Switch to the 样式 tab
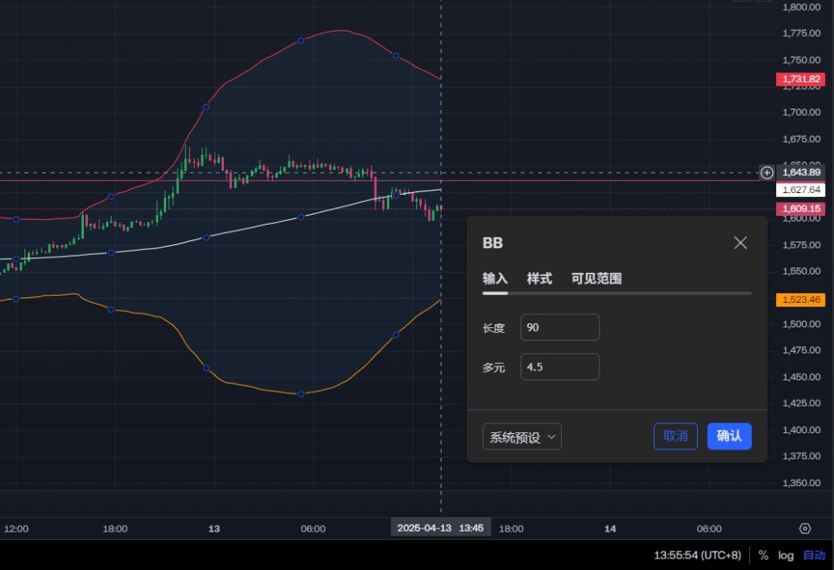This screenshot has width=834, height=570. click(x=539, y=278)
